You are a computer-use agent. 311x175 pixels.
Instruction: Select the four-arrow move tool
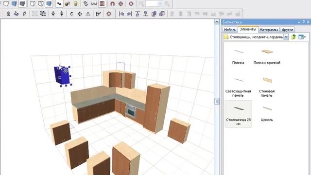click(80, 14)
